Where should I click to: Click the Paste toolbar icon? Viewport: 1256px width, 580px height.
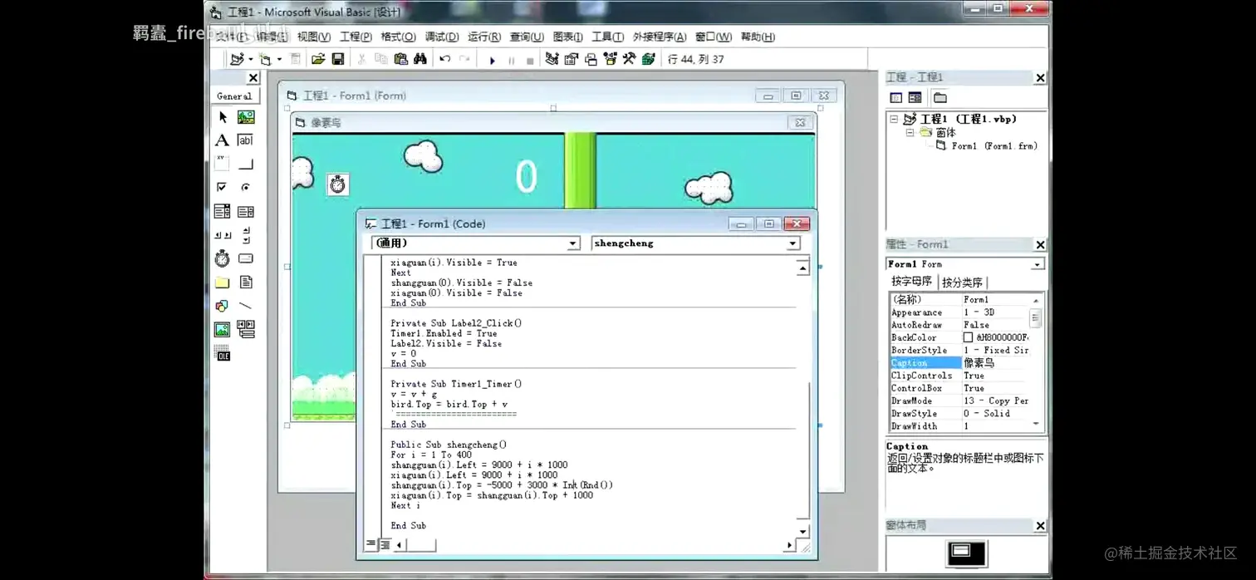pyautogui.click(x=400, y=59)
